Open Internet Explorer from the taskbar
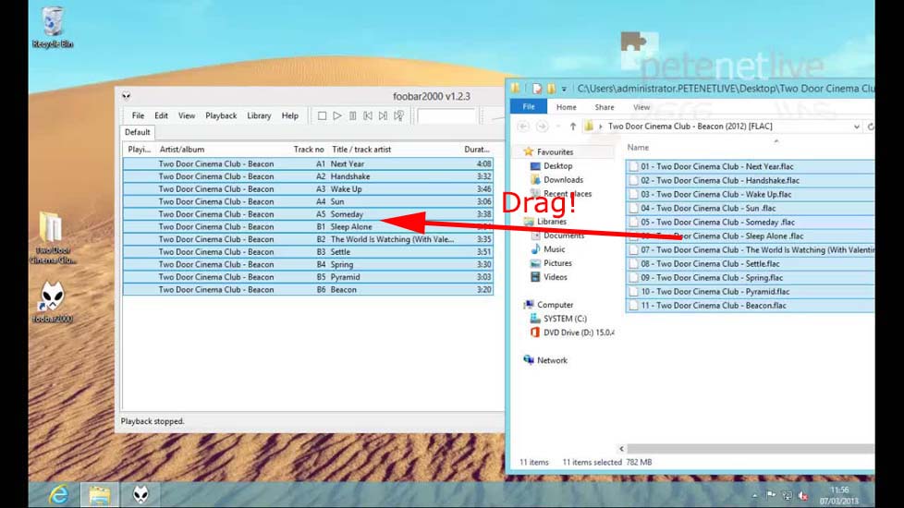The image size is (904, 508). pos(58,494)
